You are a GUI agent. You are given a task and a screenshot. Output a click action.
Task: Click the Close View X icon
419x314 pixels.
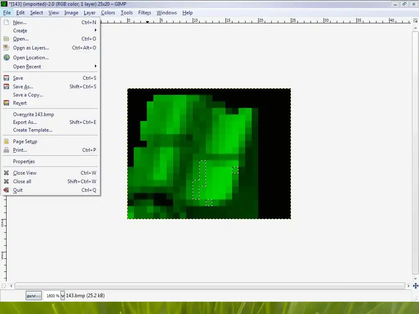point(7,173)
